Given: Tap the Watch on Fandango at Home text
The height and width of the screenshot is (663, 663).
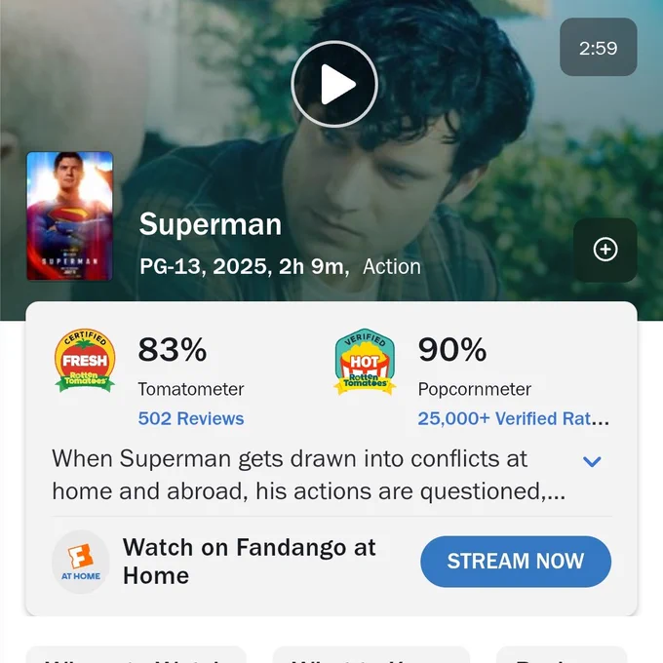Looking at the screenshot, I should (249, 562).
